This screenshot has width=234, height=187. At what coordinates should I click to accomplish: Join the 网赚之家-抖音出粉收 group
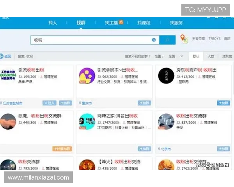click(x=144, y=149)
